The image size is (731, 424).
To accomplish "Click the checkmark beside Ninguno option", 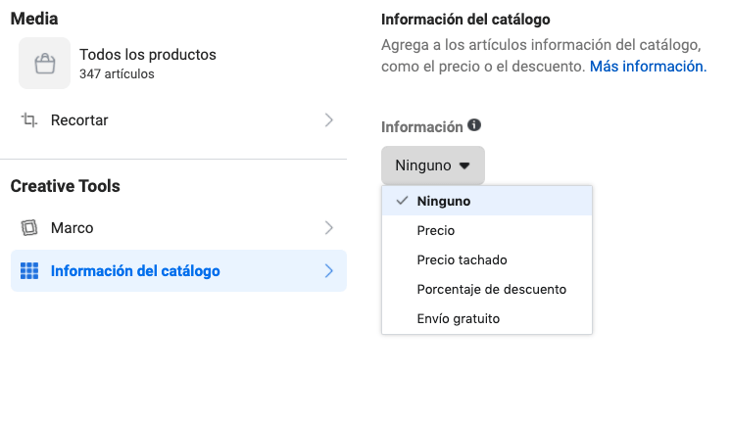I will pyautogui.click(x=402, y=201).
